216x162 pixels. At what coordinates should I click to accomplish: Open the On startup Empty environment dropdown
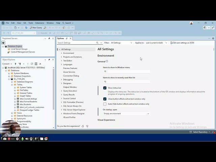click(x=127, y=114)
